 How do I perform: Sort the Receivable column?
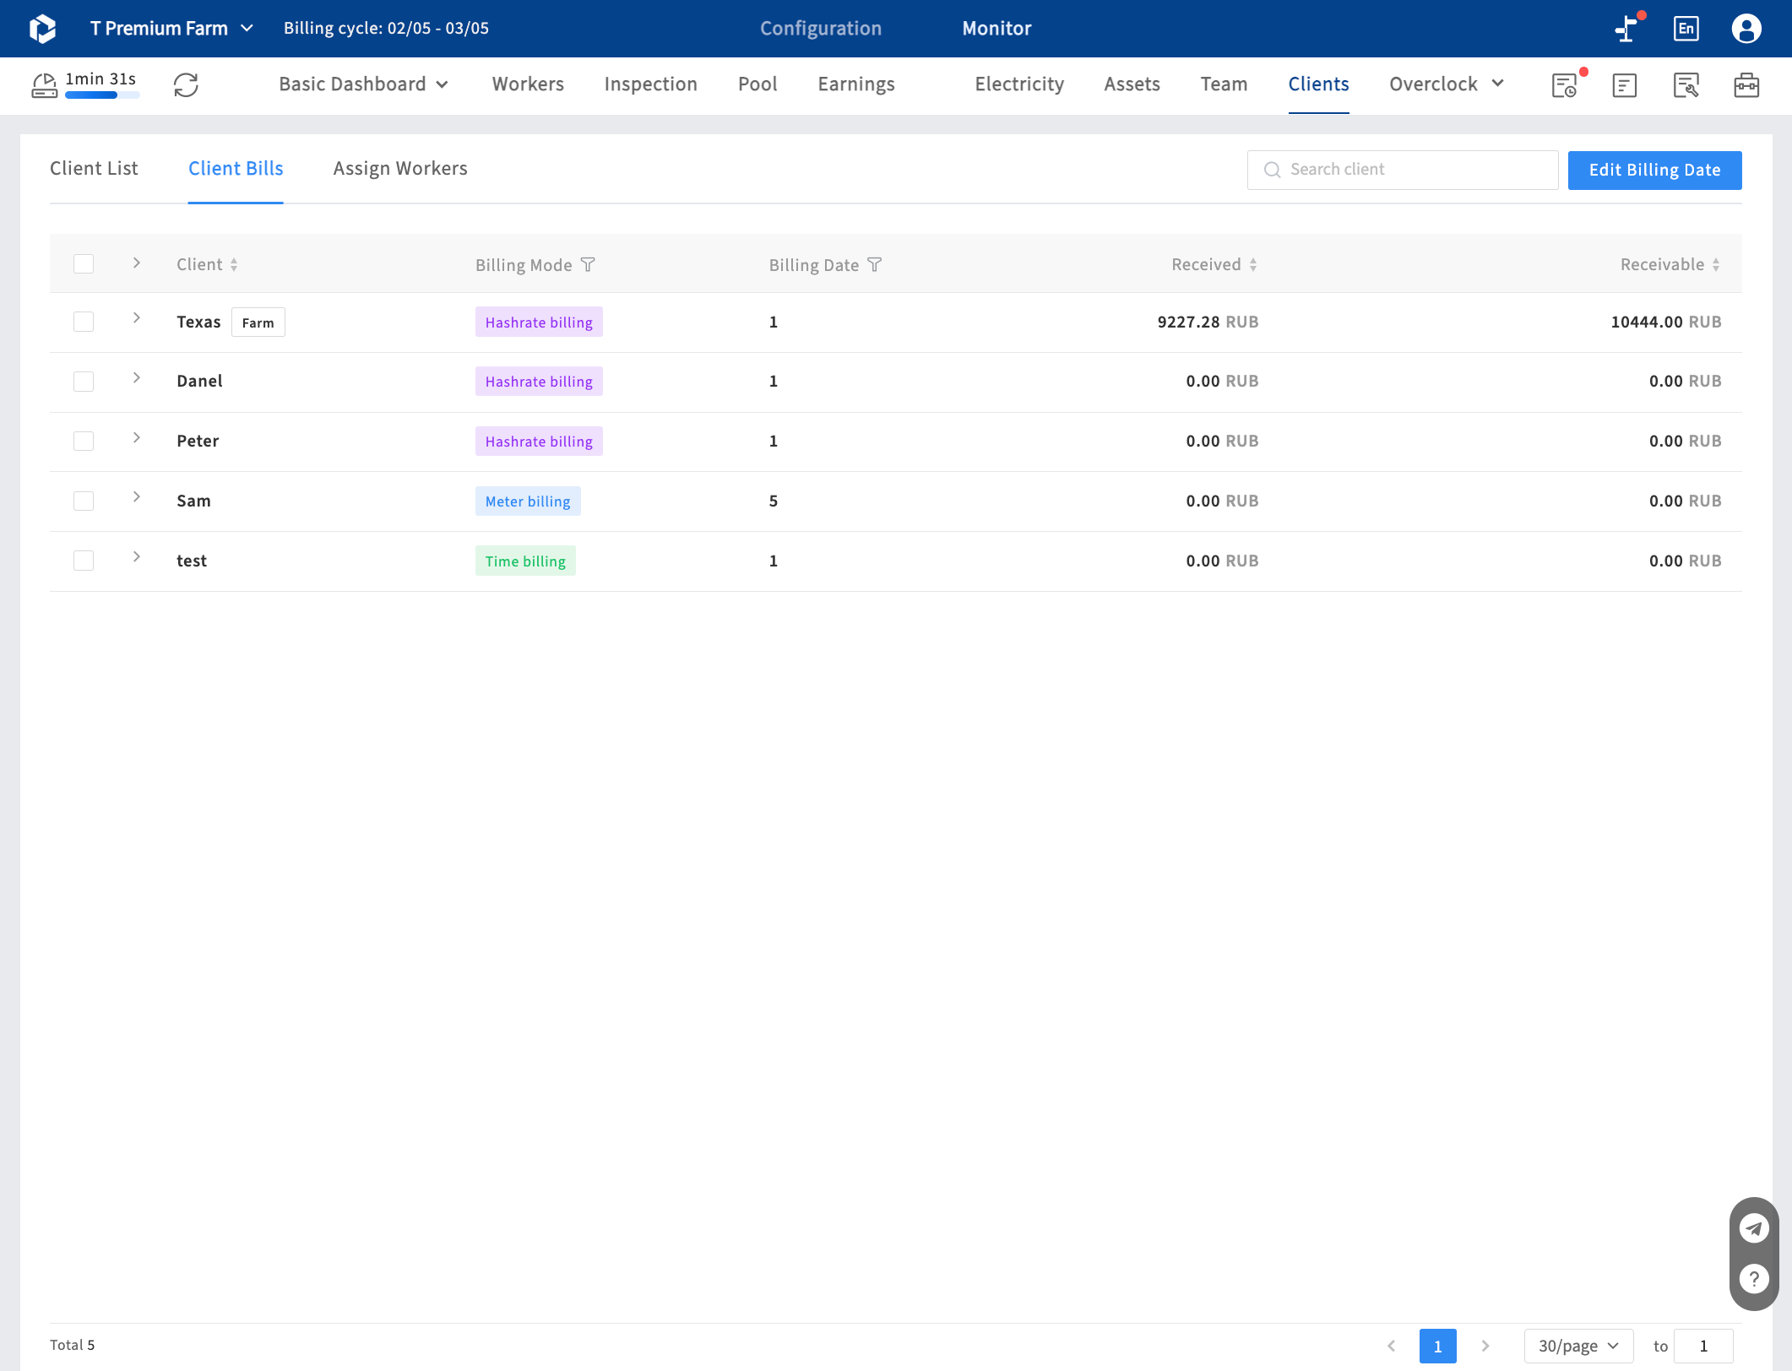pos(1716,265)
